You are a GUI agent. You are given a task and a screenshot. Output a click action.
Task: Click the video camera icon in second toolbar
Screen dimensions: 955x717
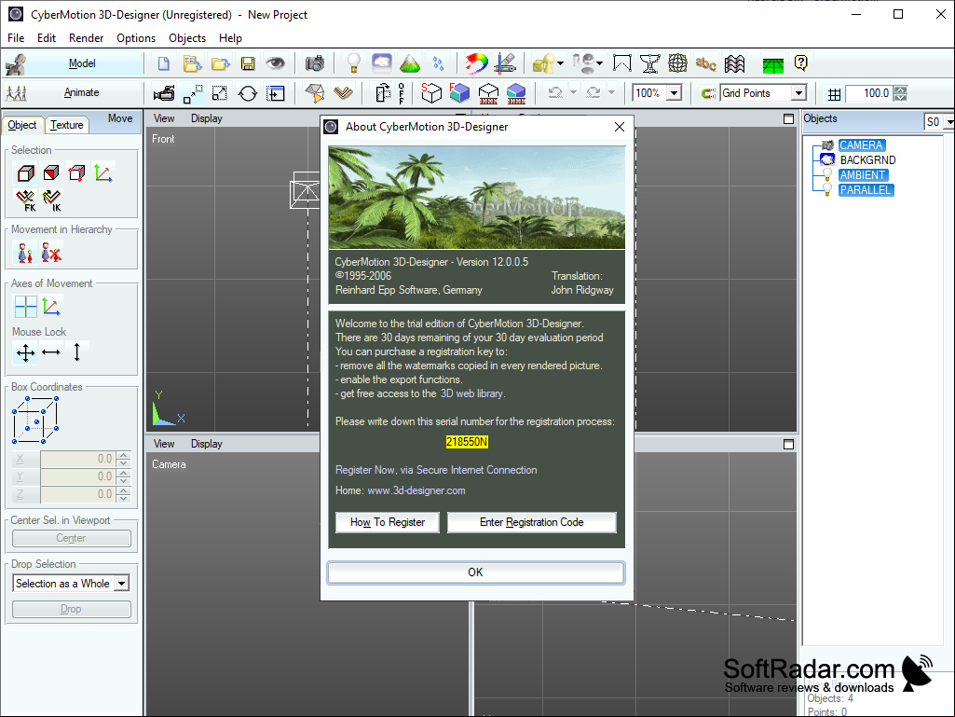tap(164, 93)
